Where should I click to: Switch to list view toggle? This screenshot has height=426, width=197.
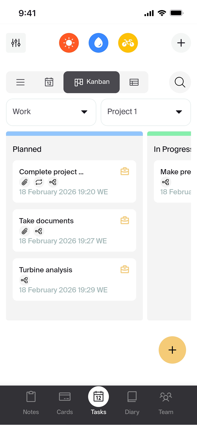point(20,82)
